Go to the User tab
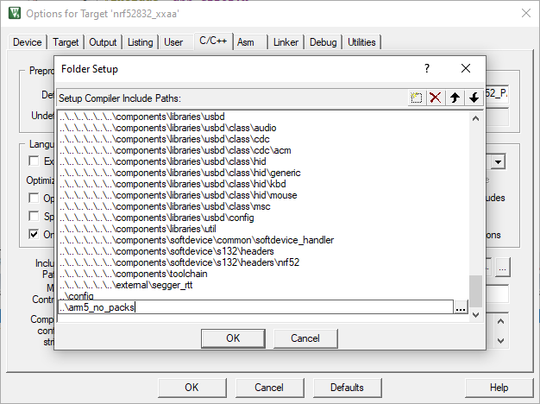The height and width of the screenshot is (404, 540). [x=173, y=42]
